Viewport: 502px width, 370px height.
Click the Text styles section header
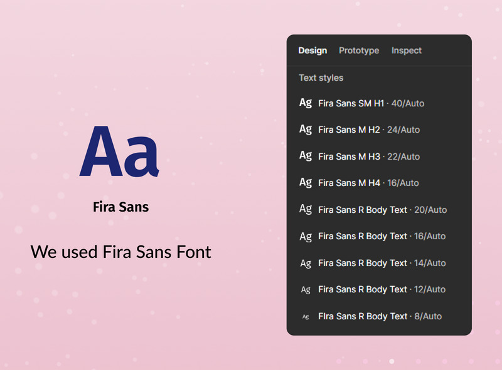(x=321, y=78)
